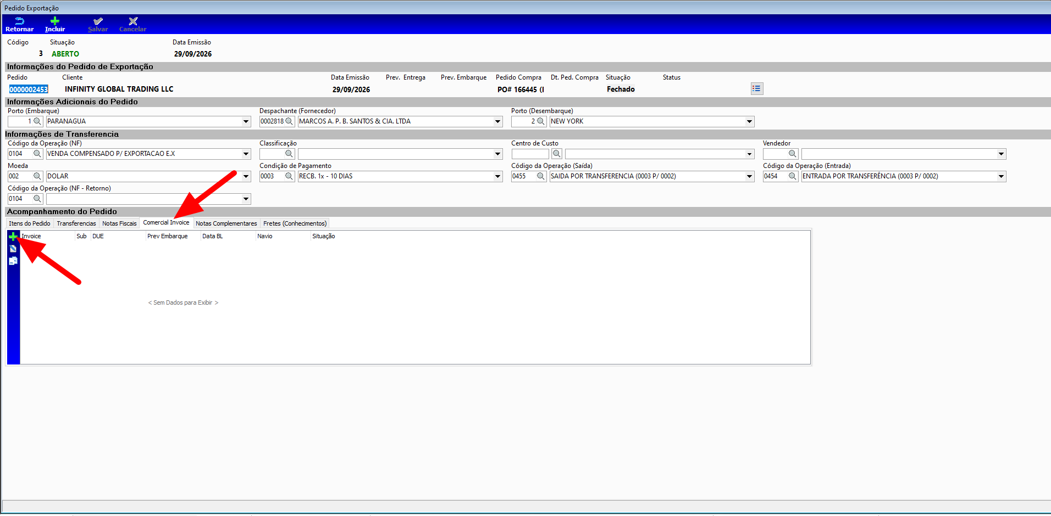Expand the DOLAR currency dropdown

click(246, 176)
